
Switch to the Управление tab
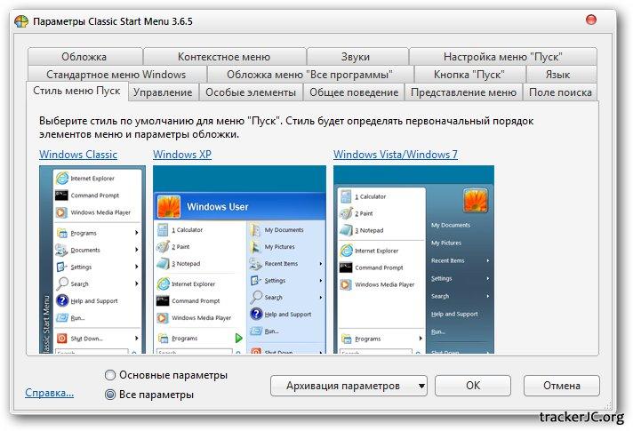[x=164, y=92]
